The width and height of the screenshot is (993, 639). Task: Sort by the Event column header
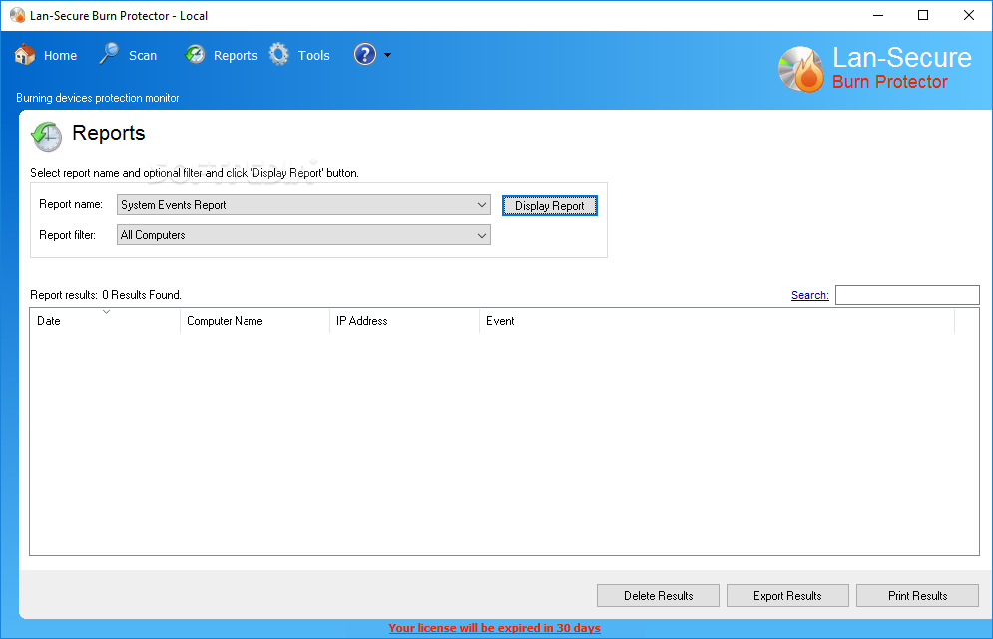pos(717,321)
